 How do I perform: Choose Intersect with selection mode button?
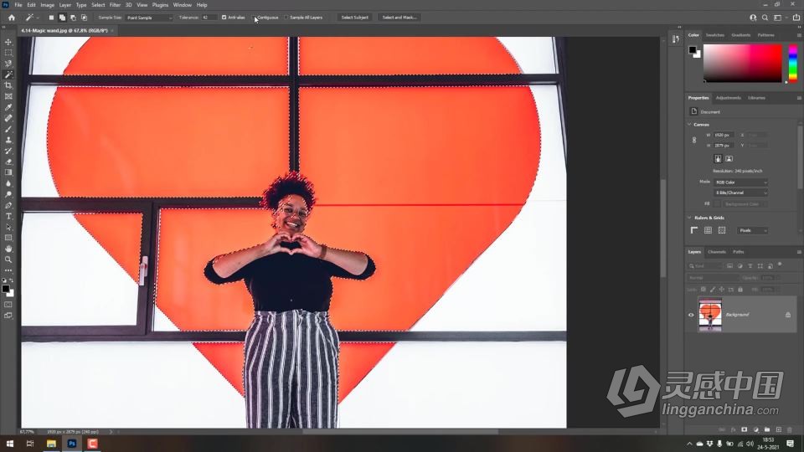click(84, 18)
